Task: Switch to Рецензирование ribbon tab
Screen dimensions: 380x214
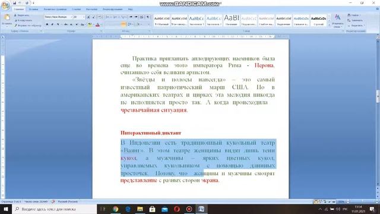Action: [112, 10]
